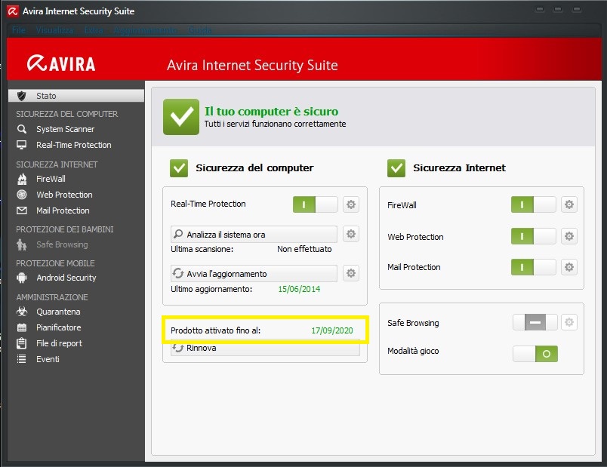
Task: Click the File di report clipboard icon
Action: 22,343
